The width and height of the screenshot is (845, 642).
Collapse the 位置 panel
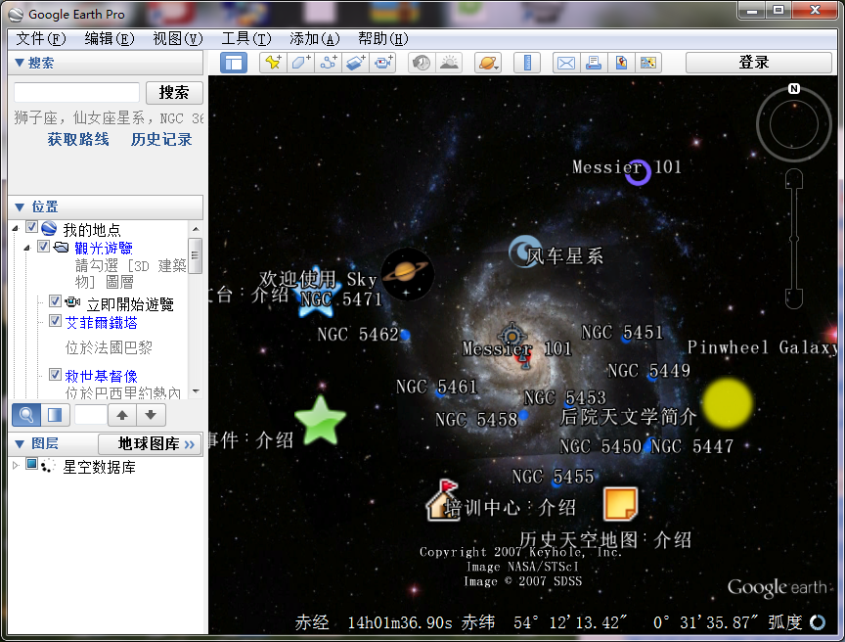[20, 207]
